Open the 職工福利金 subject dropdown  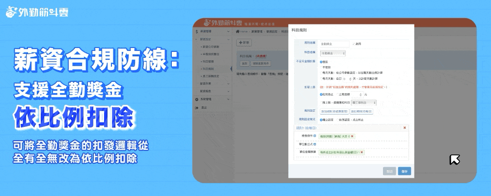[x=362, y=102]
